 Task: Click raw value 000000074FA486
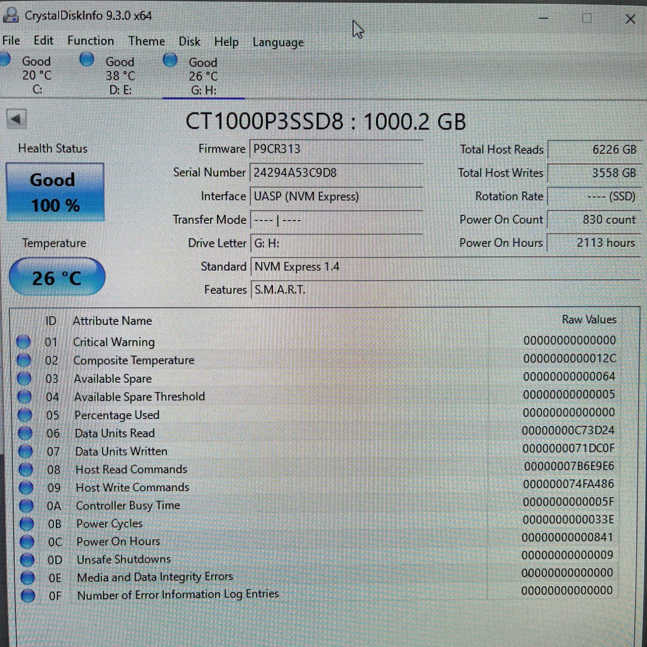568,484
